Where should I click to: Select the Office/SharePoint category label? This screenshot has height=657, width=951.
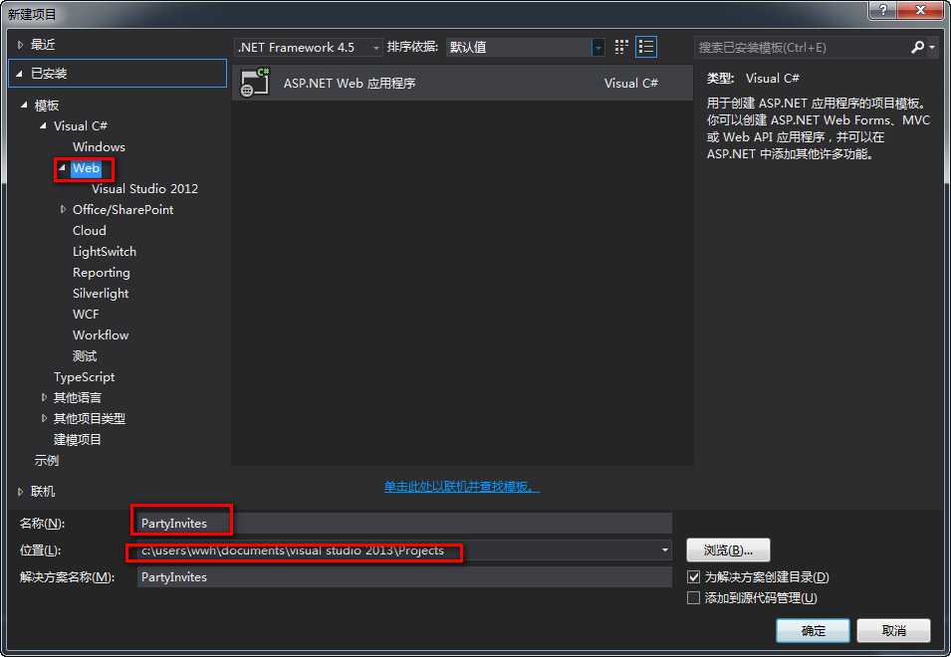point(123,209)
